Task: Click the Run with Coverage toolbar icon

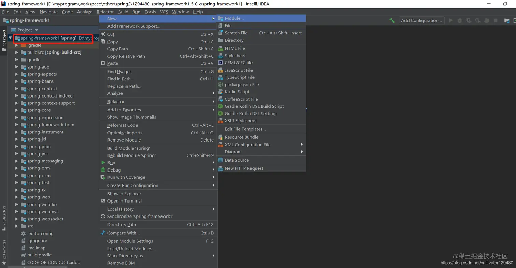Action: (469, 20)
